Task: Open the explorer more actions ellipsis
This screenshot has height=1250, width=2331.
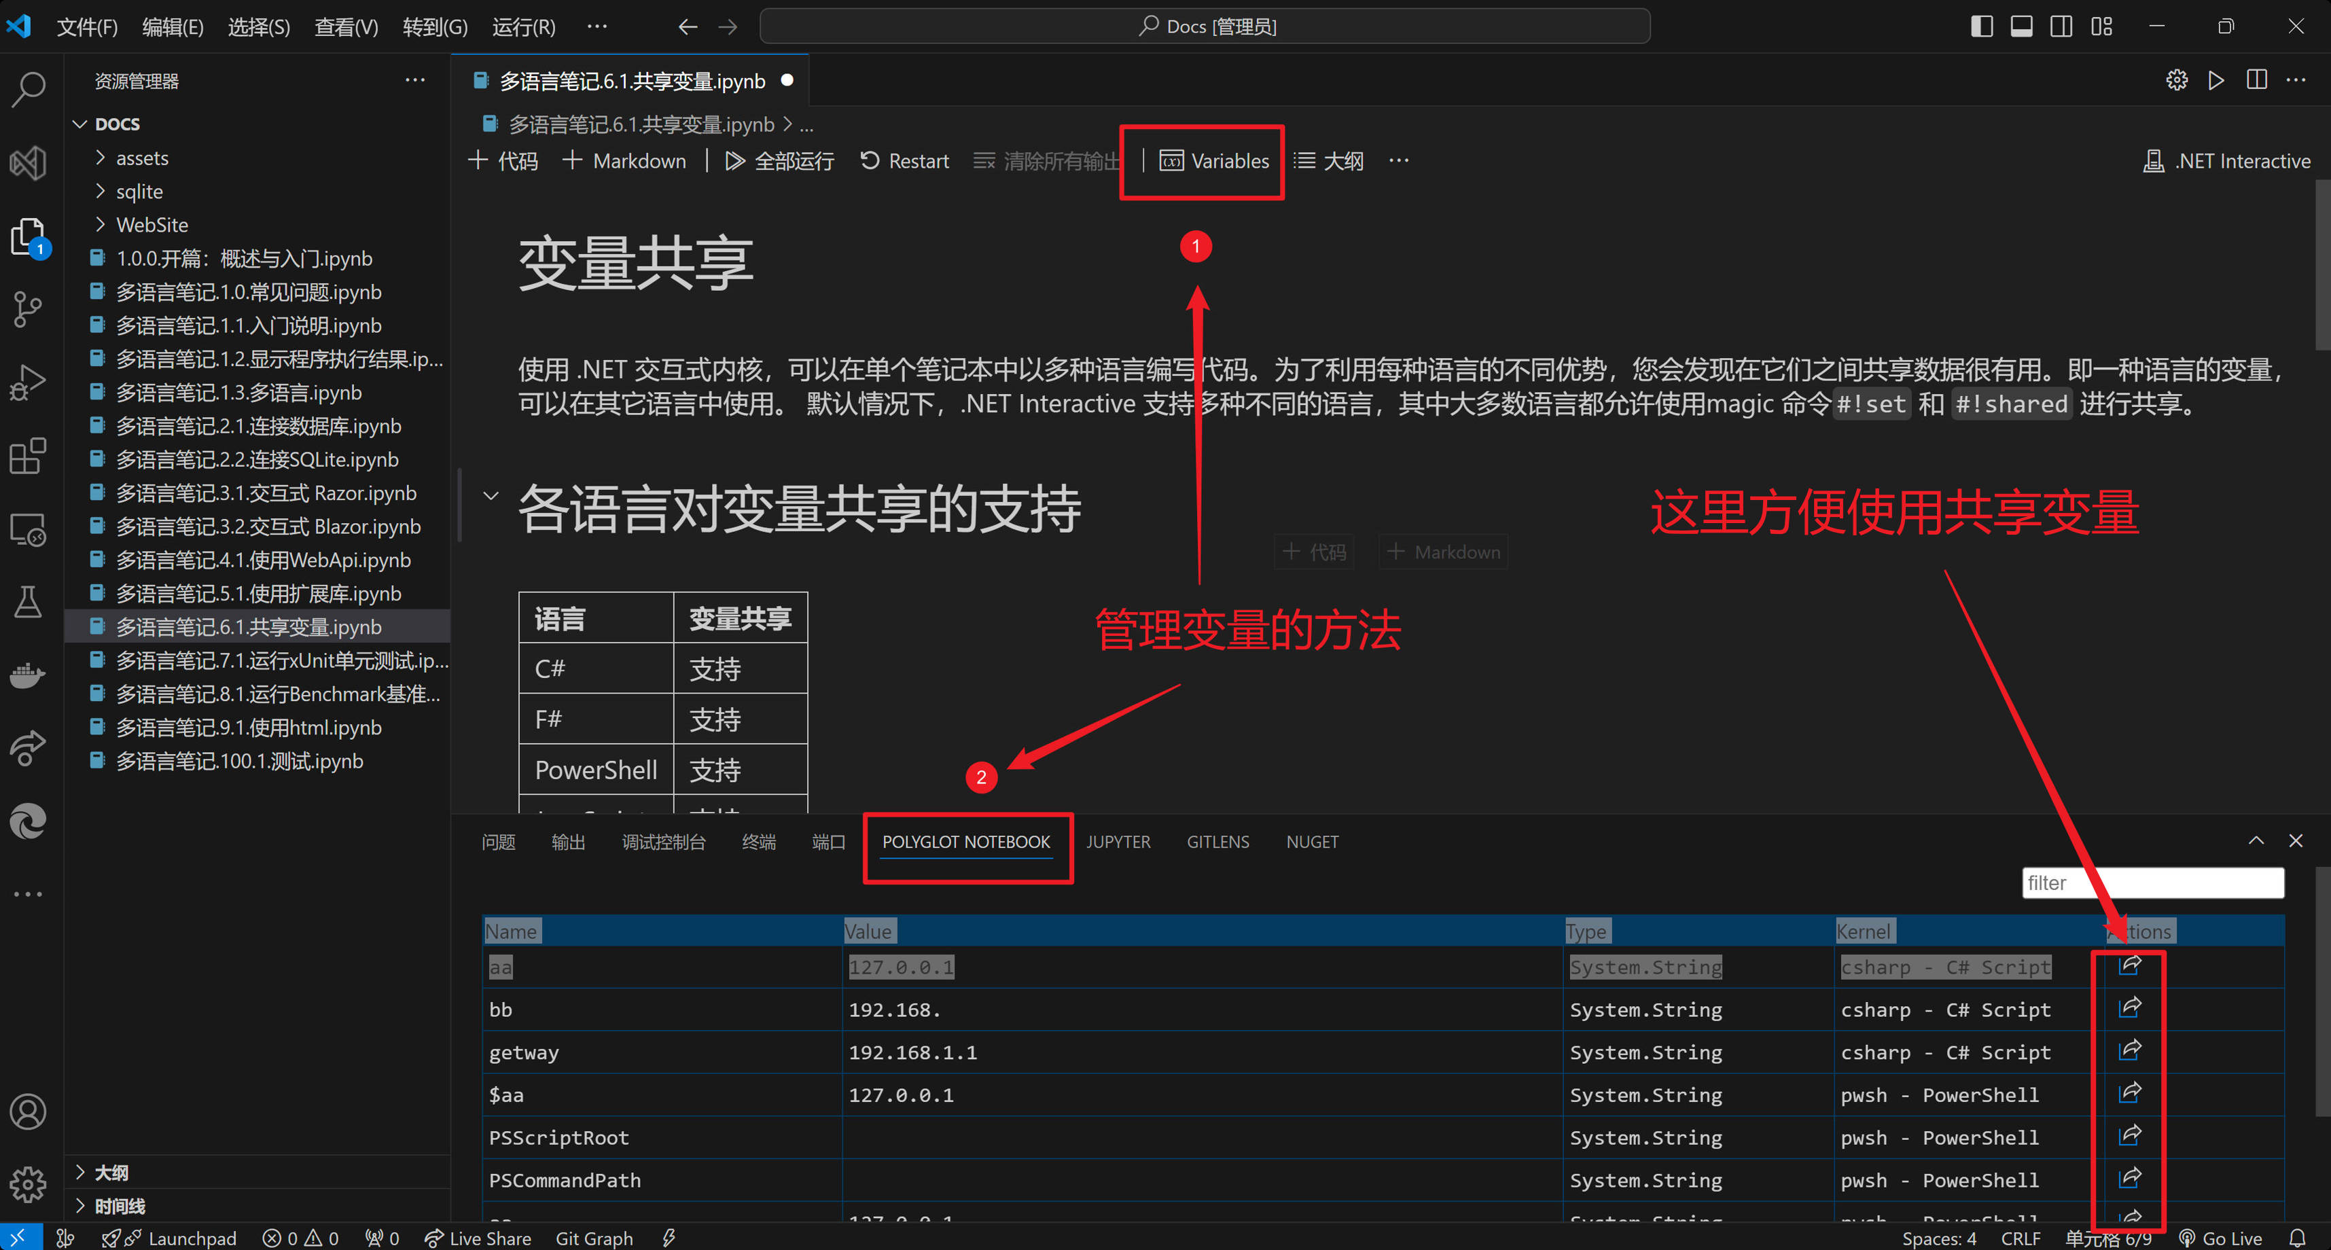Action: point(414,81)
